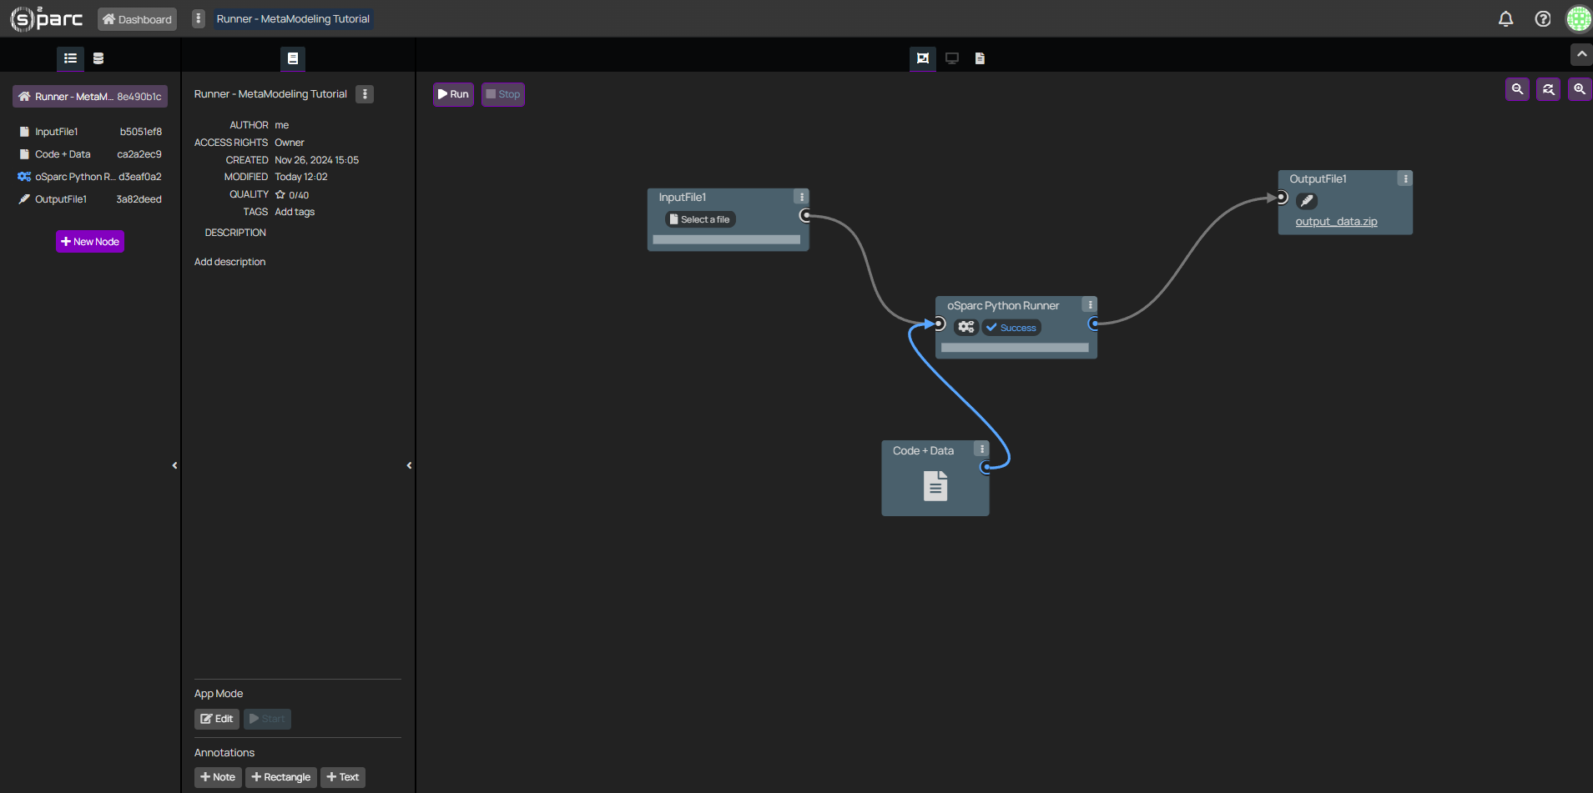Select Code + Data in nodes tree
This screenshot has width=1593, height=793.
pyautogui.click(x=90, y=154)
